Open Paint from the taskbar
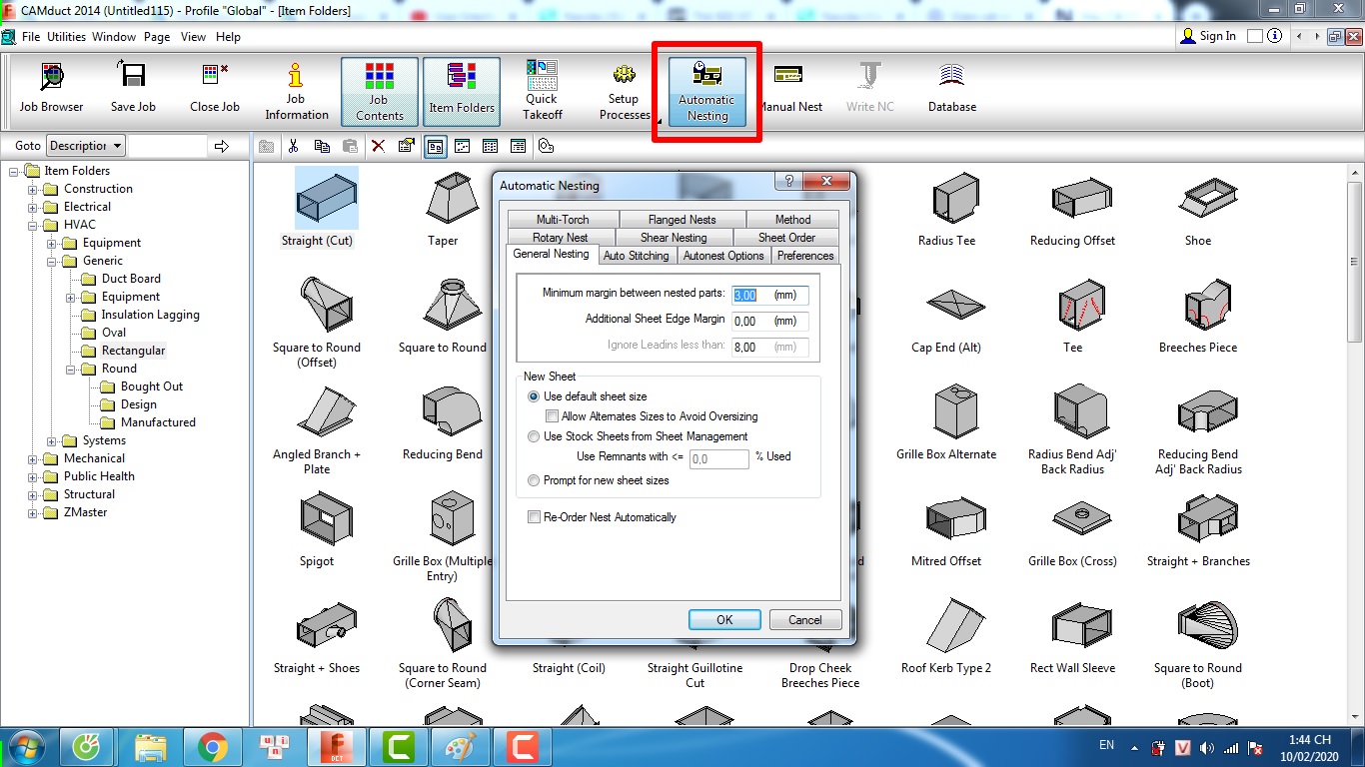This screenshot has width=1365, height=767. 460,746
